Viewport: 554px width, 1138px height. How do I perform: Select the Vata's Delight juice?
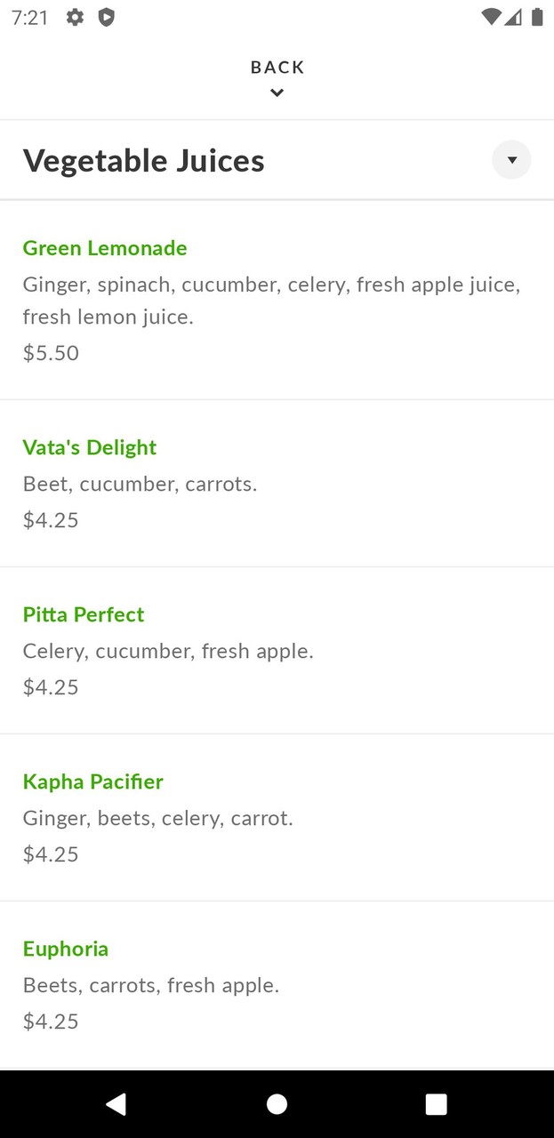[89, 447]
